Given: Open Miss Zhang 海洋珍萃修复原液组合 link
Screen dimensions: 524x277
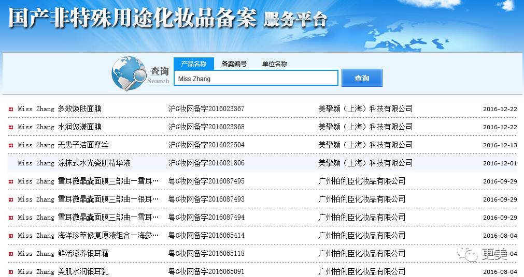Looking at the screenshot, I should pos(88,235).
